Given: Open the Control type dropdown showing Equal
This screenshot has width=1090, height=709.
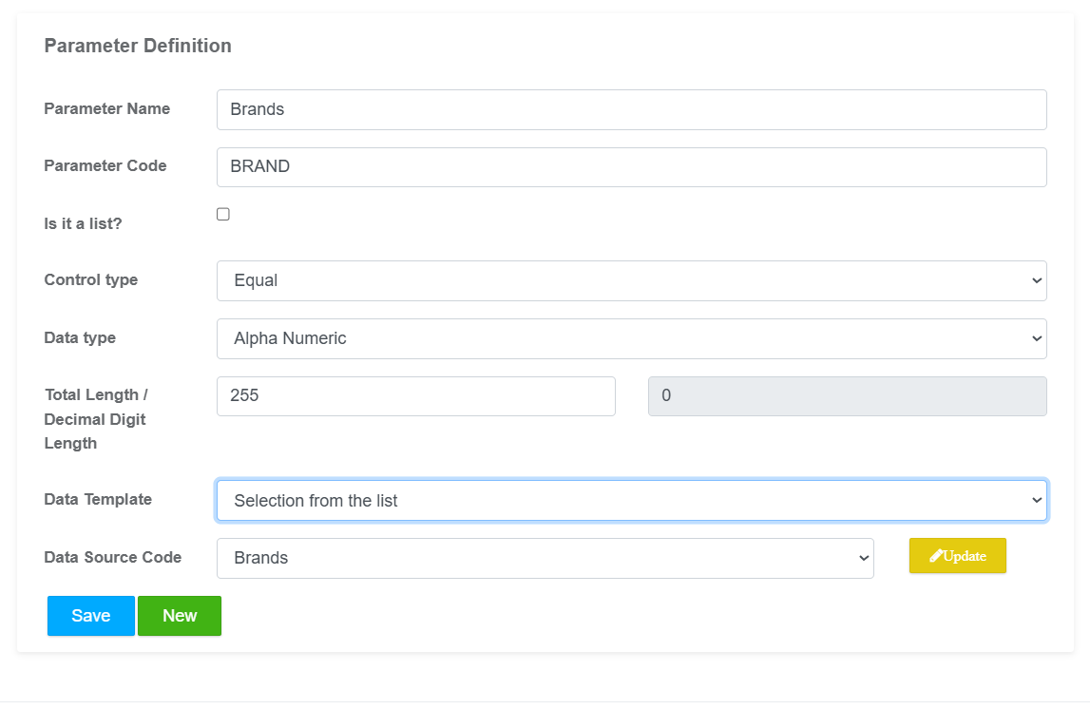Looking at the screenshot, I should tap(631, 281).
